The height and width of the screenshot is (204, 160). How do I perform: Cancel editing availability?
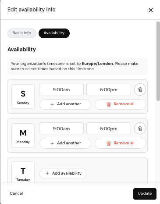click(x=16, y=193)
